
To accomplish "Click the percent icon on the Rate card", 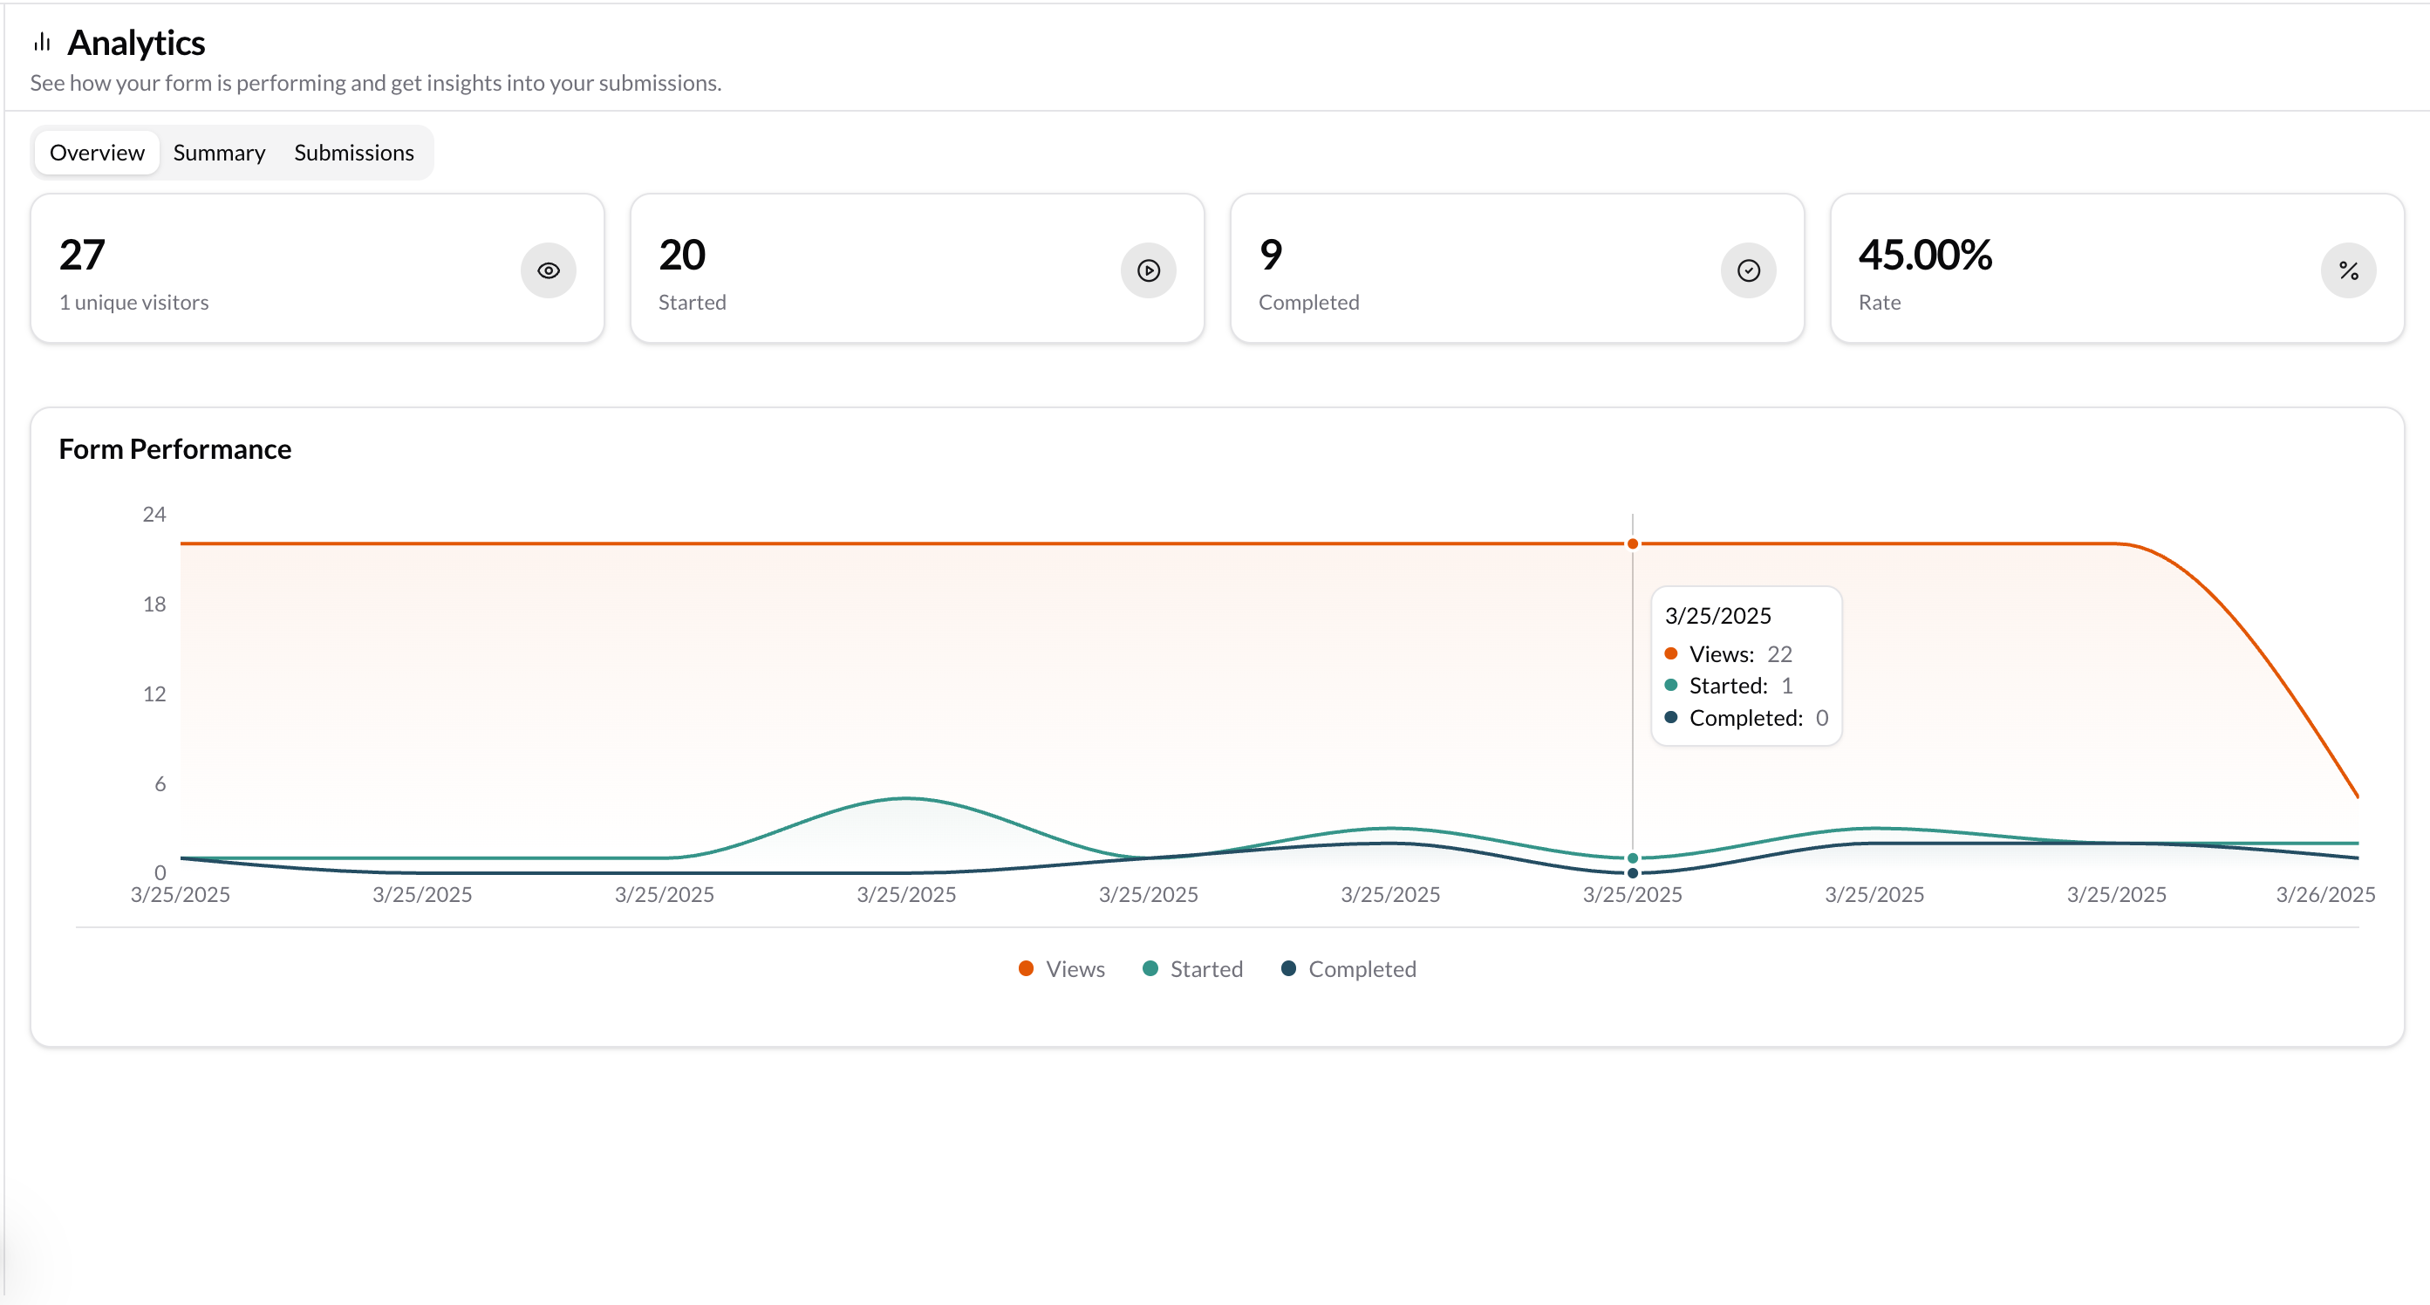I will [x=2349, y=270].
